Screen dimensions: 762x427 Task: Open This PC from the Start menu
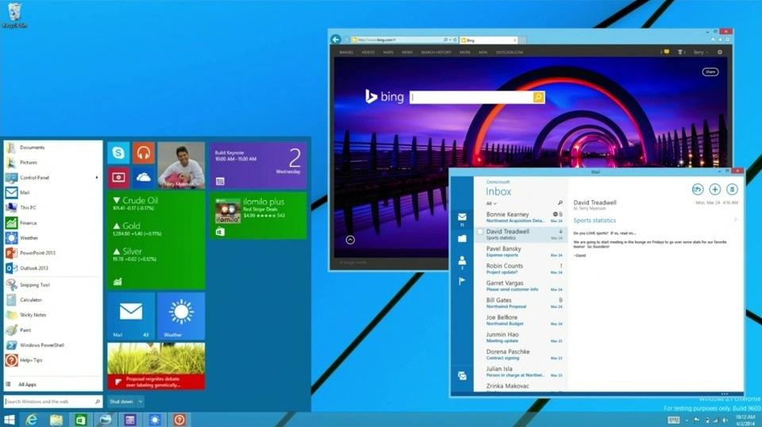[x=28, y=207]
